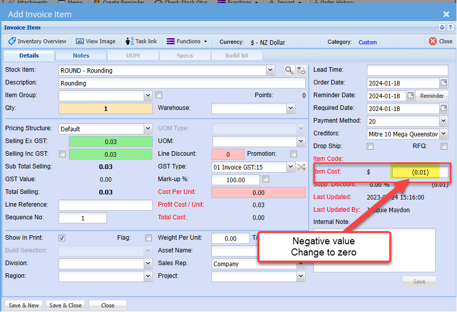Click the shuffle icon beside GST Type
The height and width of the screenshot is (312, 457).
point(301,166)
